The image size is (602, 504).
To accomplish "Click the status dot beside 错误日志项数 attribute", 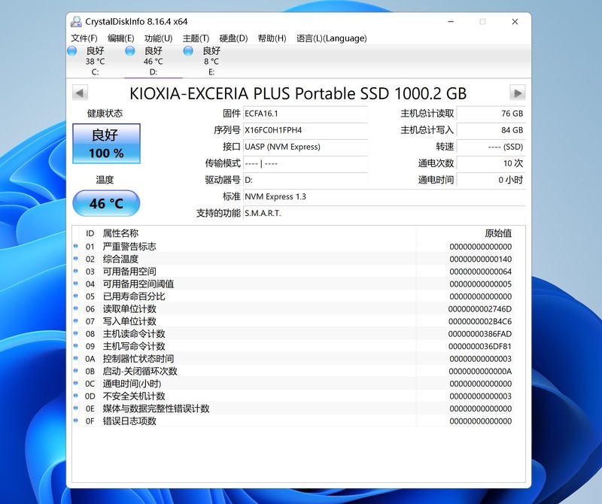I will (74, 421).
